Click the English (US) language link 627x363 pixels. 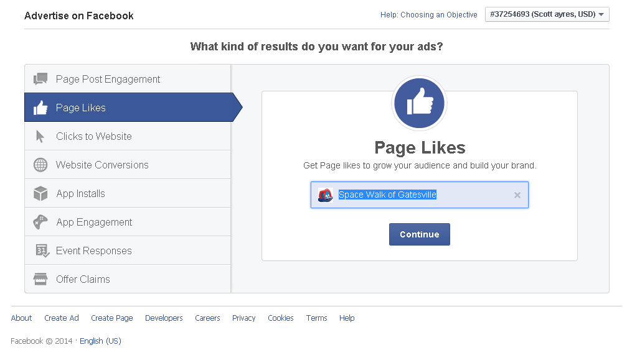click(100, 341)
